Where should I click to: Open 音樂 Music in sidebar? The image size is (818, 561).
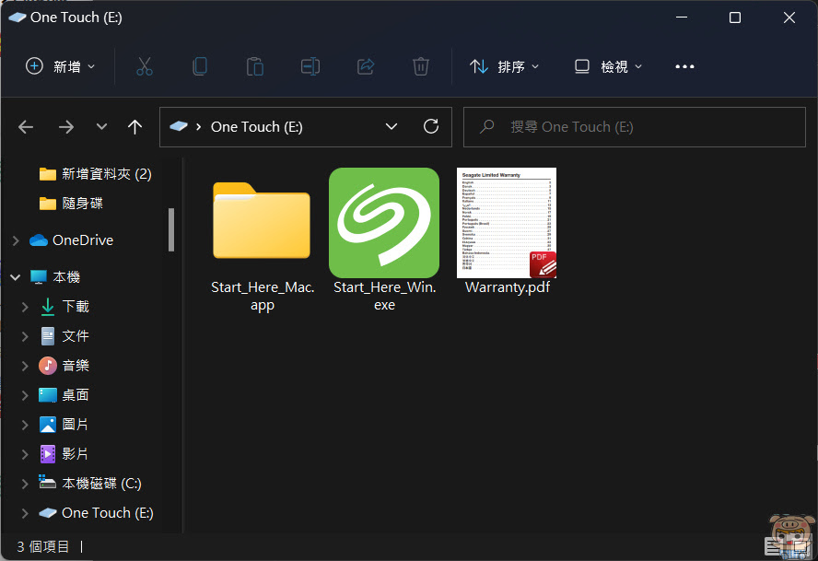coord(64,366)
